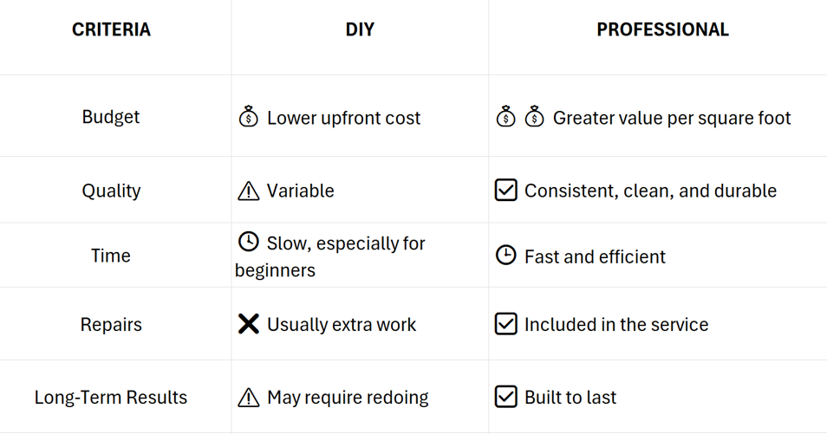
Task: Select the CRITERIA column header
Action: coord(111,29)
